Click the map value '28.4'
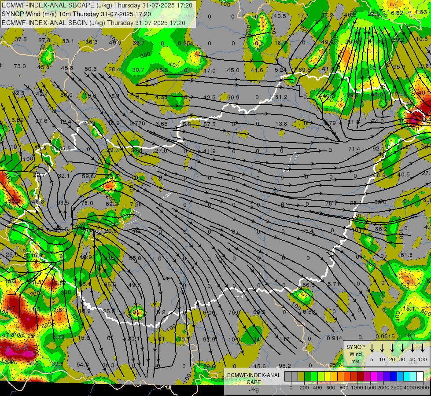Image resolution: width=431 pixels, height=396 pixels. (114, 70)
